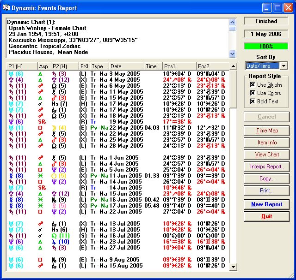Uncheck the Use Glyphs checkbox
The height and width of the screenshot is (280, 296).
click(x=252, y=85)
